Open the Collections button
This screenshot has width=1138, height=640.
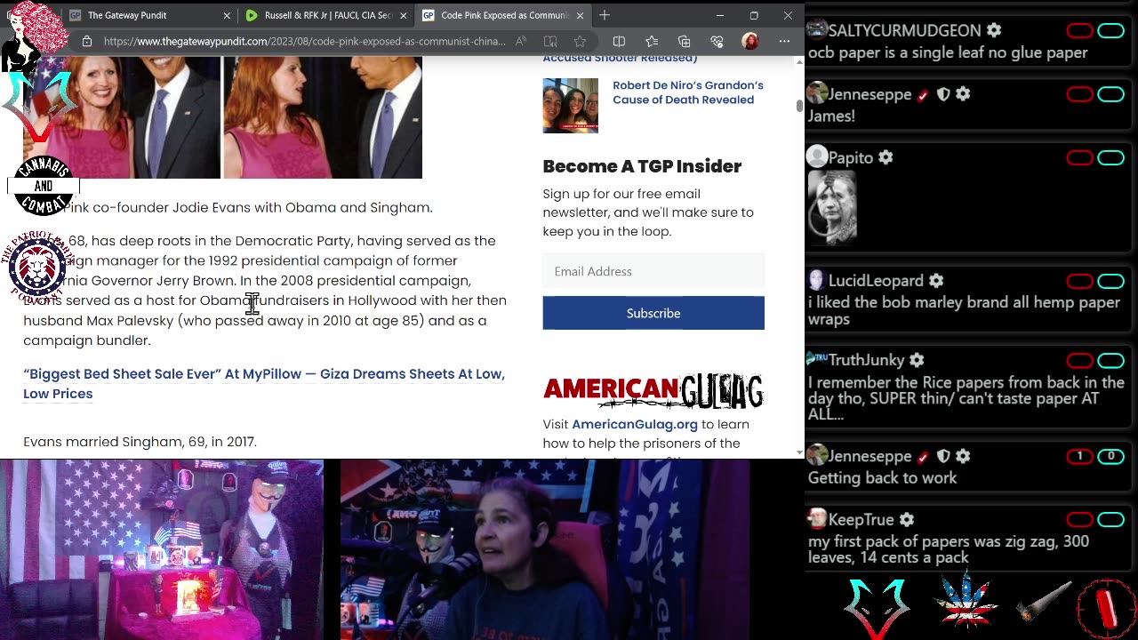coord(684,41)
